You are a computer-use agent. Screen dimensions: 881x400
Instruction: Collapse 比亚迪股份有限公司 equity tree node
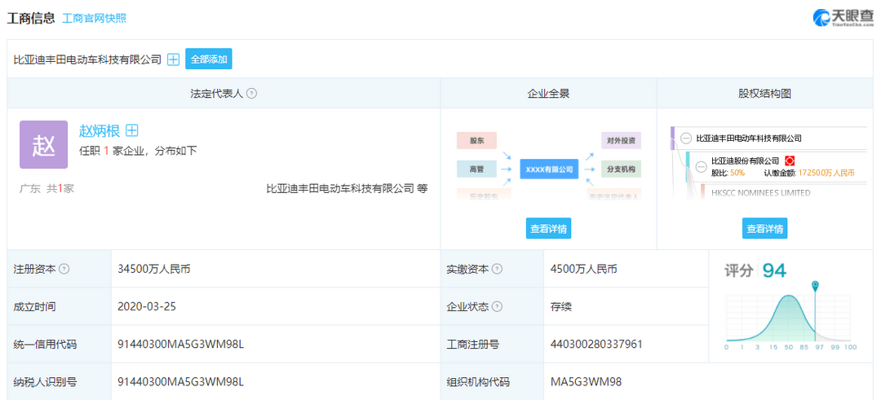click(701, 167)
